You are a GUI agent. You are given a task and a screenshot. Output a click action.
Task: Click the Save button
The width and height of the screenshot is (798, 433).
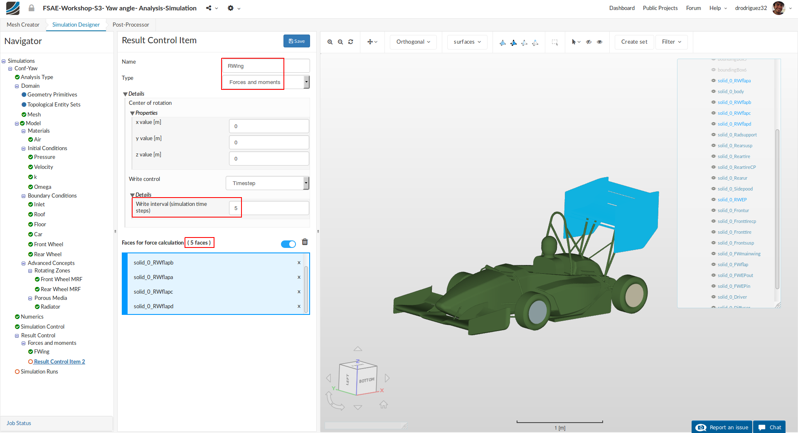click(x=296, y=41)
